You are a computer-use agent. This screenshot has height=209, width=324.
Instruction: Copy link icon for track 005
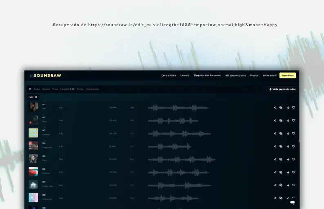tap(281, 159)
